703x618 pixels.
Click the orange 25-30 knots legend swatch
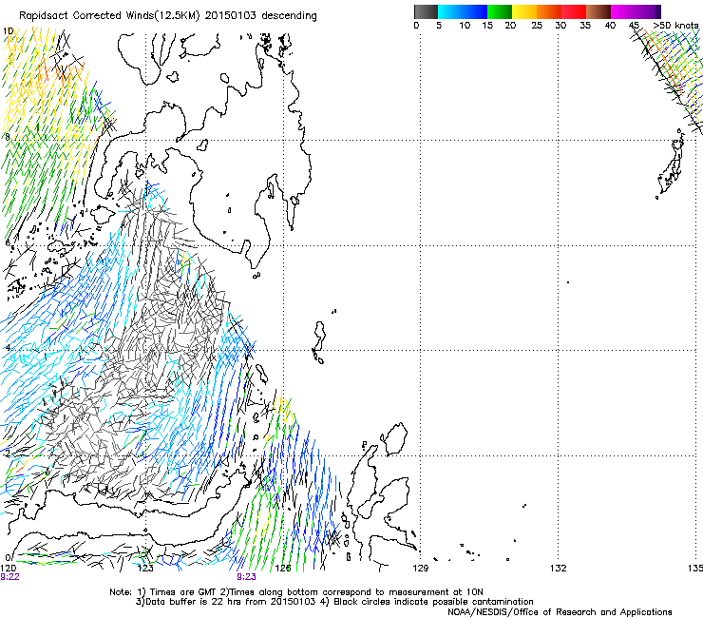click(549, 11)
